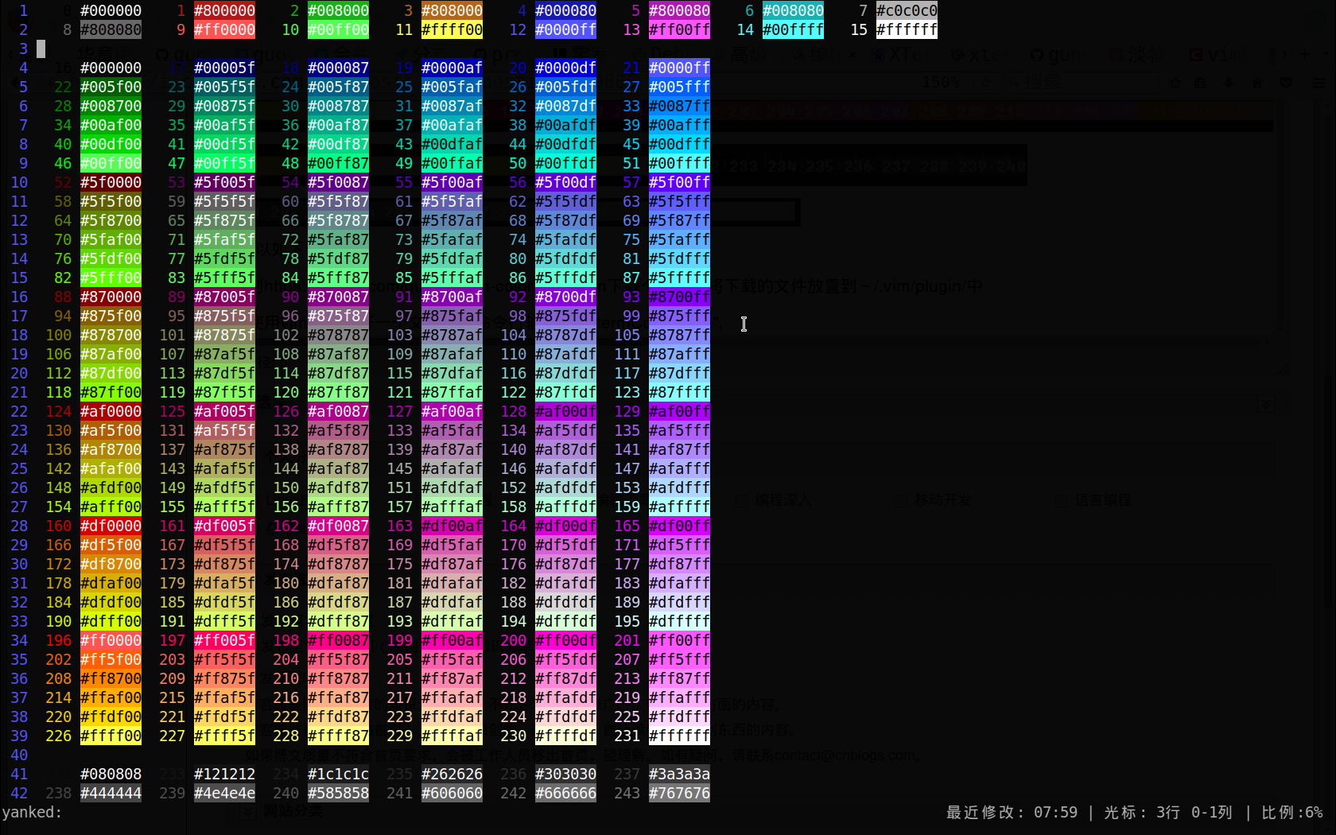Click the #1c1c1c grayscale entry

pos(338,774)
